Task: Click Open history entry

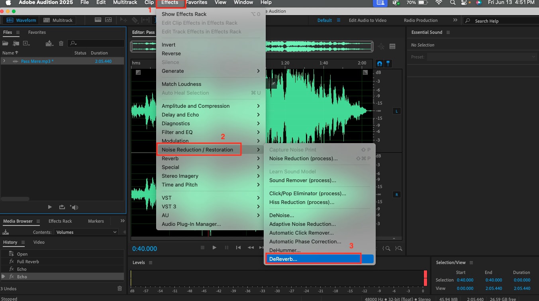Action: point(63,254)
